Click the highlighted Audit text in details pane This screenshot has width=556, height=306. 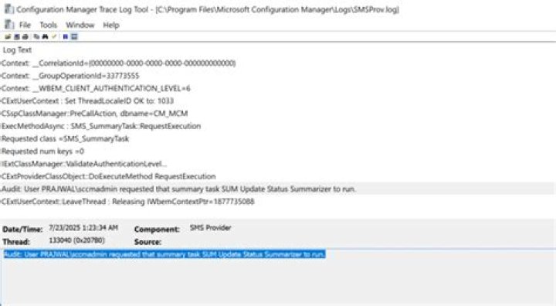pyautogui.click(x=164, y=254)
